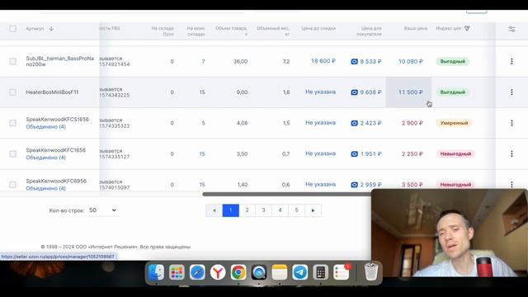The height and width of the screenshot is (297, 528).
Task: Check the SpeakKenwoodKFC6956 row checkbox
Action: [13, 185]
